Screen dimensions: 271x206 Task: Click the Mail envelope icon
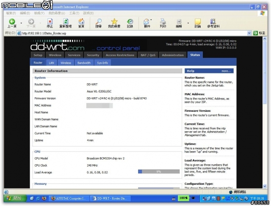pyautogui.click(x=147, y=22)
